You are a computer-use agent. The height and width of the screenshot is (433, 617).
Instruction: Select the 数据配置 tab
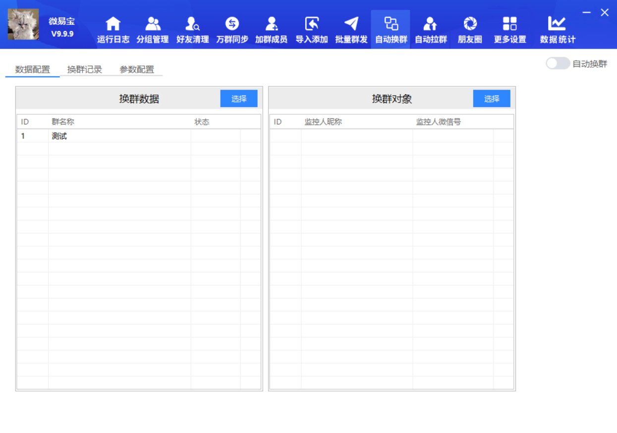tap(33, 69)
